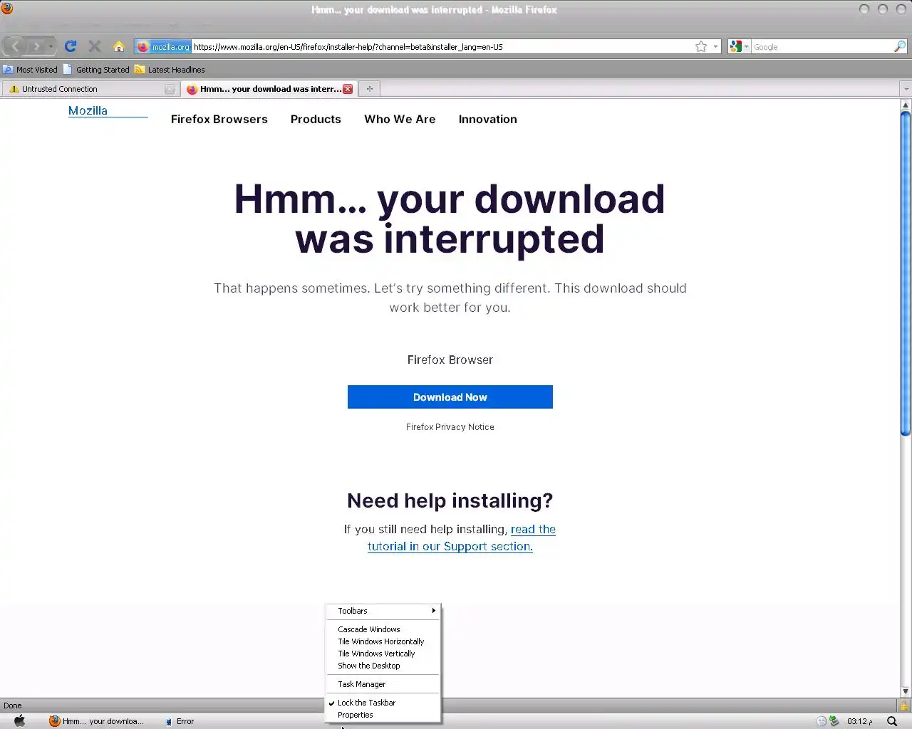Click the page scrollbar down arrow
Viewport: 912px width, 729px height.
click(906, 691)
